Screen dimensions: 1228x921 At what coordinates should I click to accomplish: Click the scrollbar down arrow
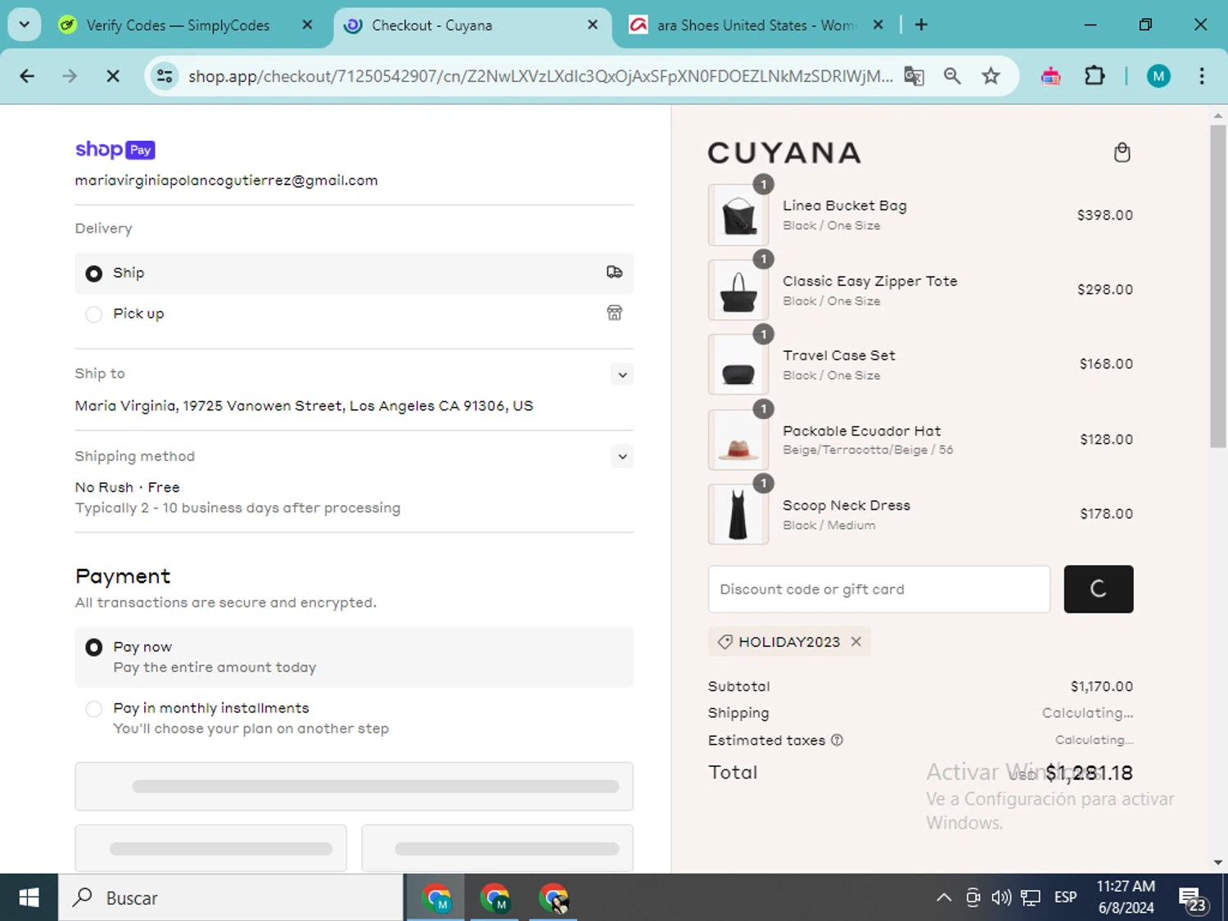[x=1218, y=862]
